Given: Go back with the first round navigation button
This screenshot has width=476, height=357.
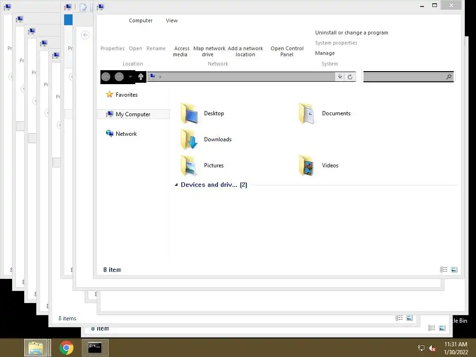Looking at the screenshot, I should tap(106, 77).
